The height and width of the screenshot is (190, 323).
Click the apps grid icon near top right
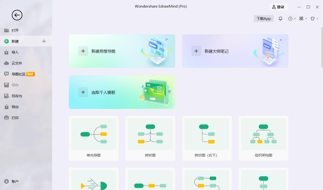[x=301, y=18]
